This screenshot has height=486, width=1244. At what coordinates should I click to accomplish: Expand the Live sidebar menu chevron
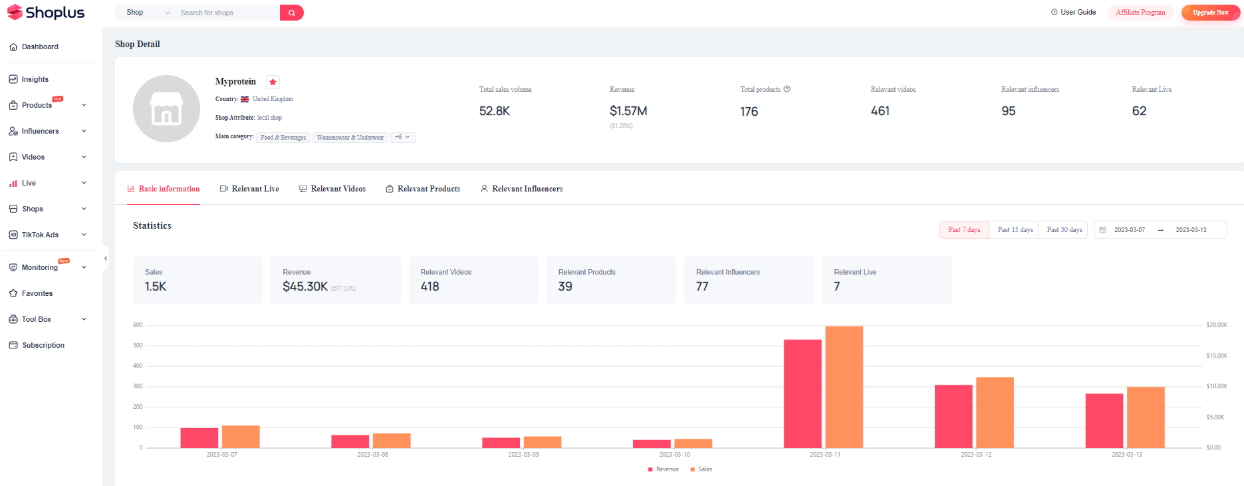tap(84, 183)
